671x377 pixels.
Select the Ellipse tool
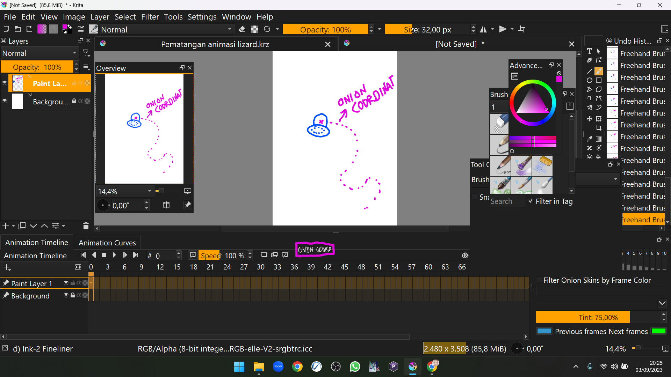(x=590, y=80)
